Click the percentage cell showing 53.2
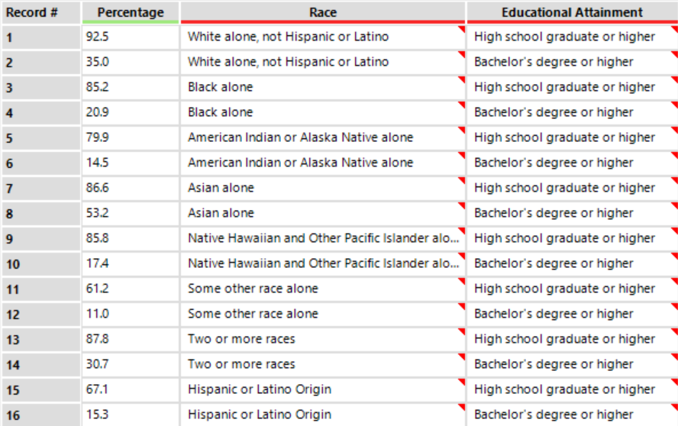 pyautogui.click(x=130, y=213)
